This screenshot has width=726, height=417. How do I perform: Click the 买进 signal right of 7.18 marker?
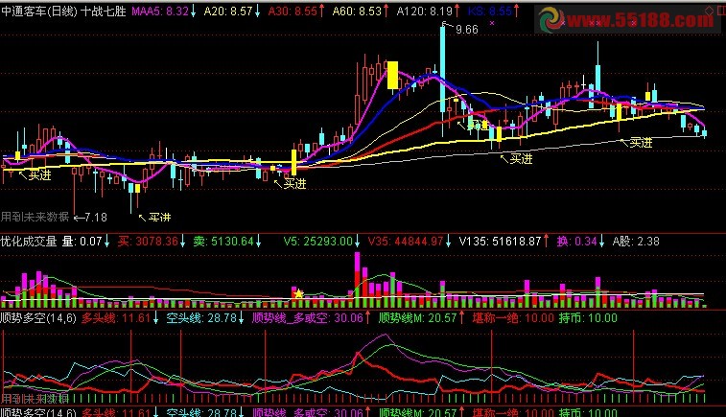160,217
